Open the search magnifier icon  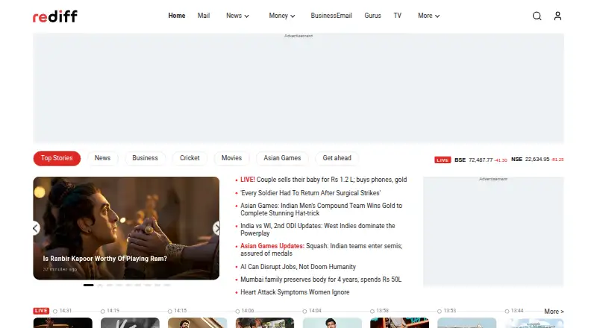pos(537,16)
